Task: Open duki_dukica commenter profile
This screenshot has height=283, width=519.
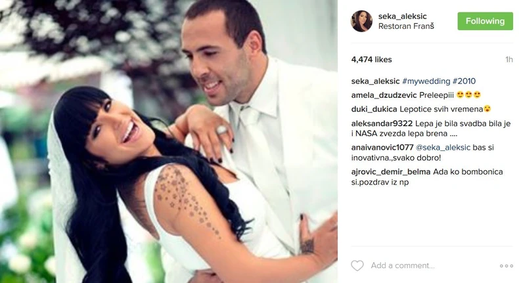Action: tap(374, 109)
